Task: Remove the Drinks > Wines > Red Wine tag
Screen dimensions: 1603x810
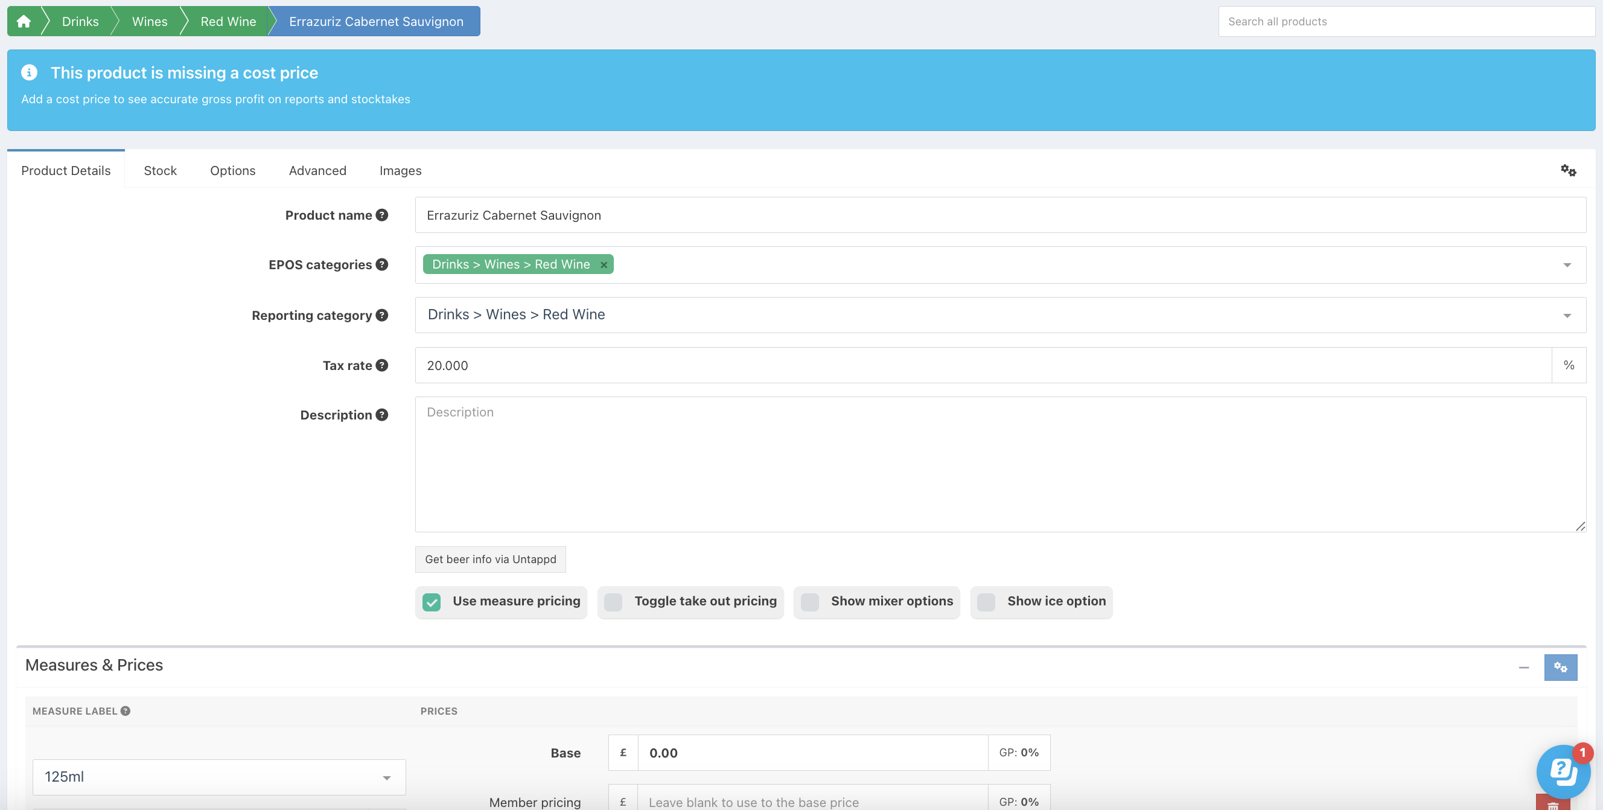Action: (604, 264)
